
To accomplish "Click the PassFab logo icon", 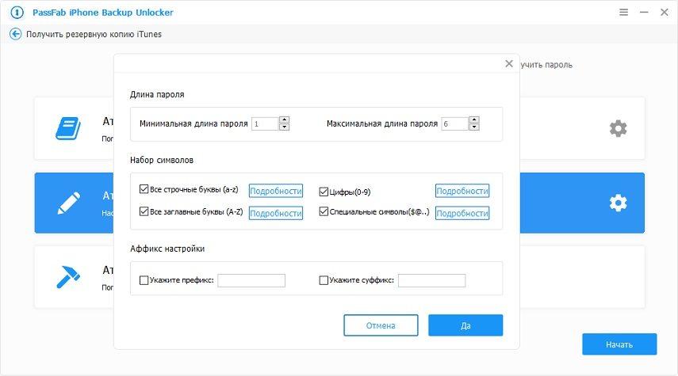I will click(x=17, y=13).
